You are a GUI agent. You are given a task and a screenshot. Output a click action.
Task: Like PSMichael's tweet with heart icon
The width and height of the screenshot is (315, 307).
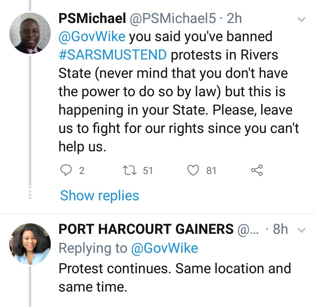coord(193,170)
